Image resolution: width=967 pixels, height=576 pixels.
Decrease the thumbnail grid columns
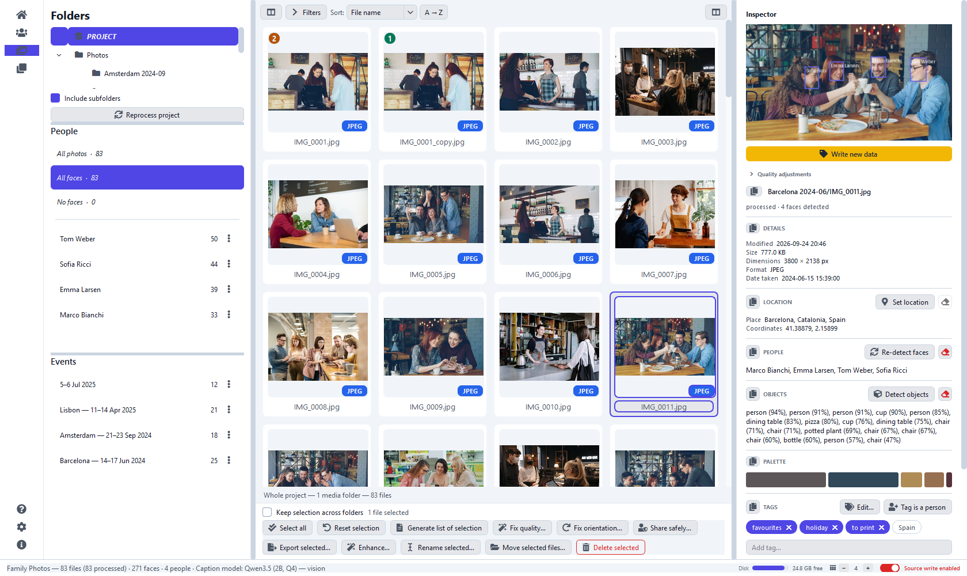tap(844, 569)
